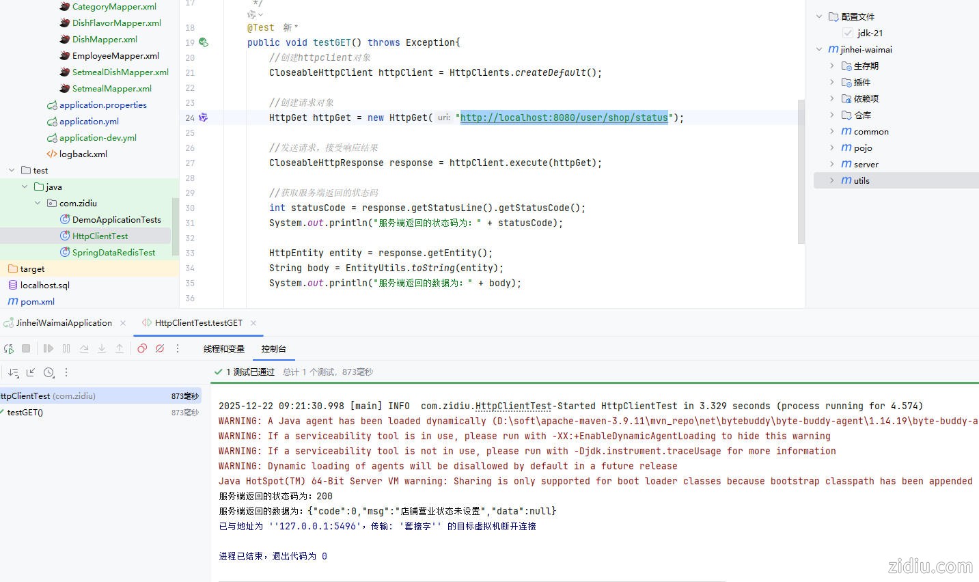
Task: Click the AI gutter icon on line 24
Action: [x=203, y=117]
